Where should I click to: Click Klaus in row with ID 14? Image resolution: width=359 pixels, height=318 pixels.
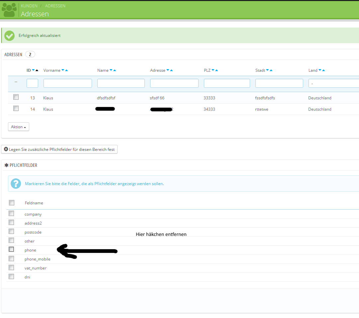tap(48, 109)
